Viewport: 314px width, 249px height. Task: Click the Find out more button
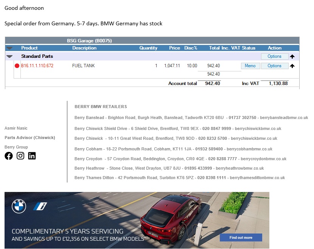(x=241, y=237)
